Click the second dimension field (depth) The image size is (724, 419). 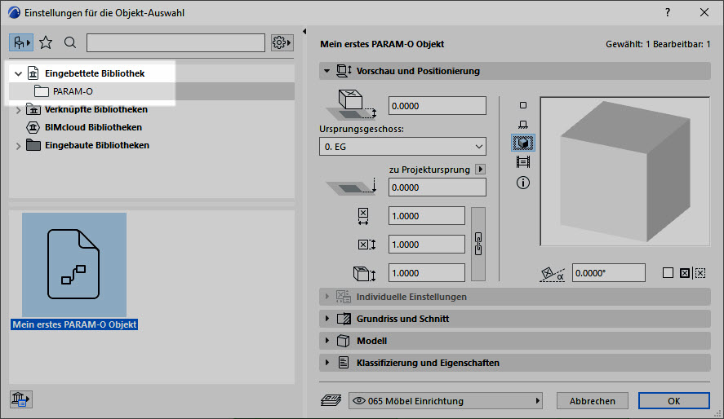(427, 245)
